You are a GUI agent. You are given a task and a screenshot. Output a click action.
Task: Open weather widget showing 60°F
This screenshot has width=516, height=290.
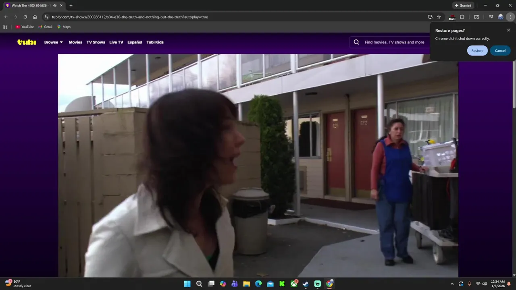tap(18, 284)
